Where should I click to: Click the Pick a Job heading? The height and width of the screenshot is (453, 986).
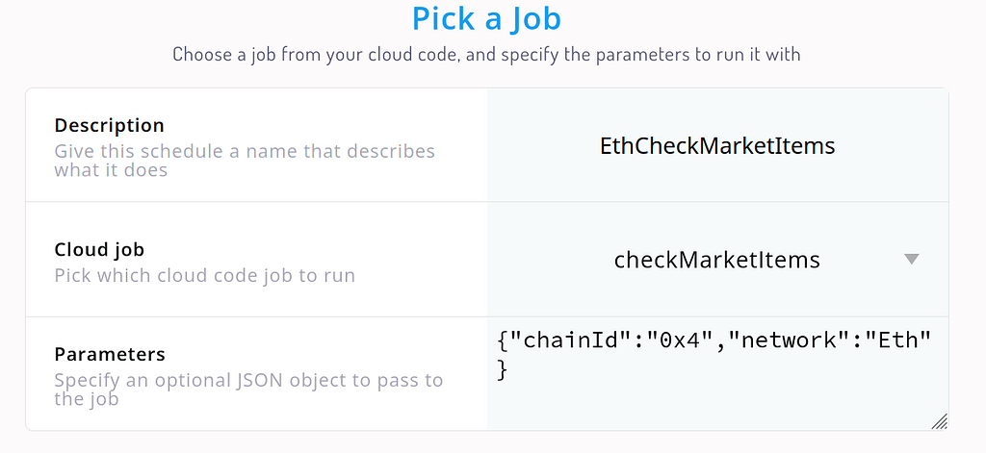[x=486, y=19]
